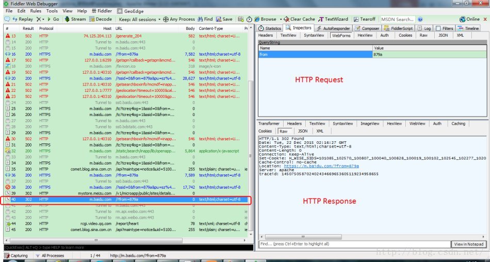Expand the Browse dropdown arrow

click(281, 19)
